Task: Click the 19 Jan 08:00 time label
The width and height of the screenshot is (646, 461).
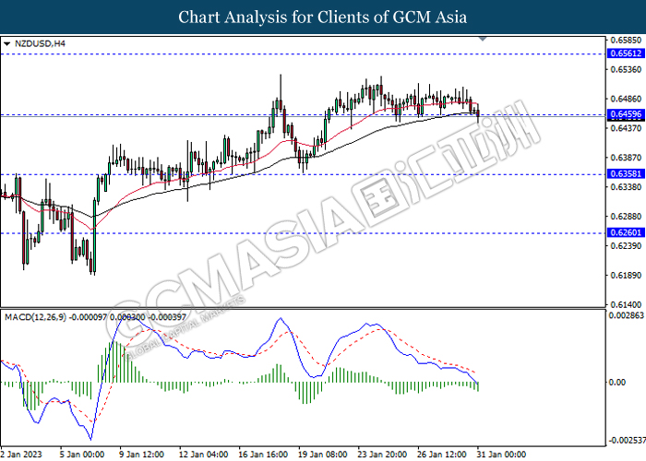Action: coord(323,454)
